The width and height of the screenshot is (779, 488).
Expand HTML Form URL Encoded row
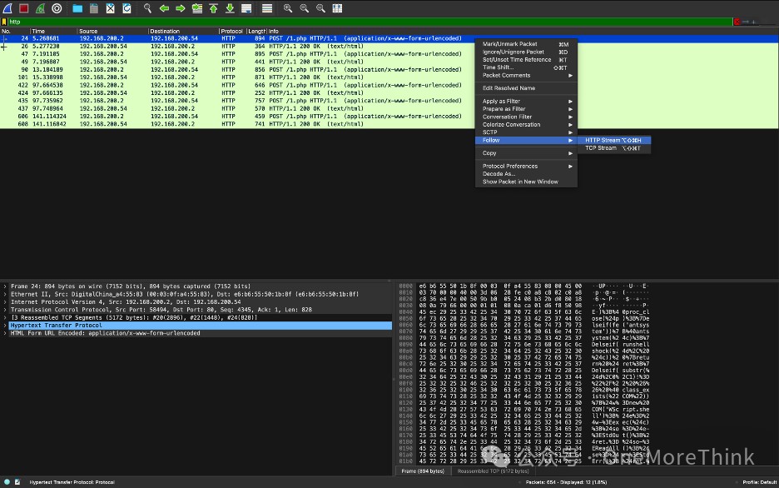[5, 333]
